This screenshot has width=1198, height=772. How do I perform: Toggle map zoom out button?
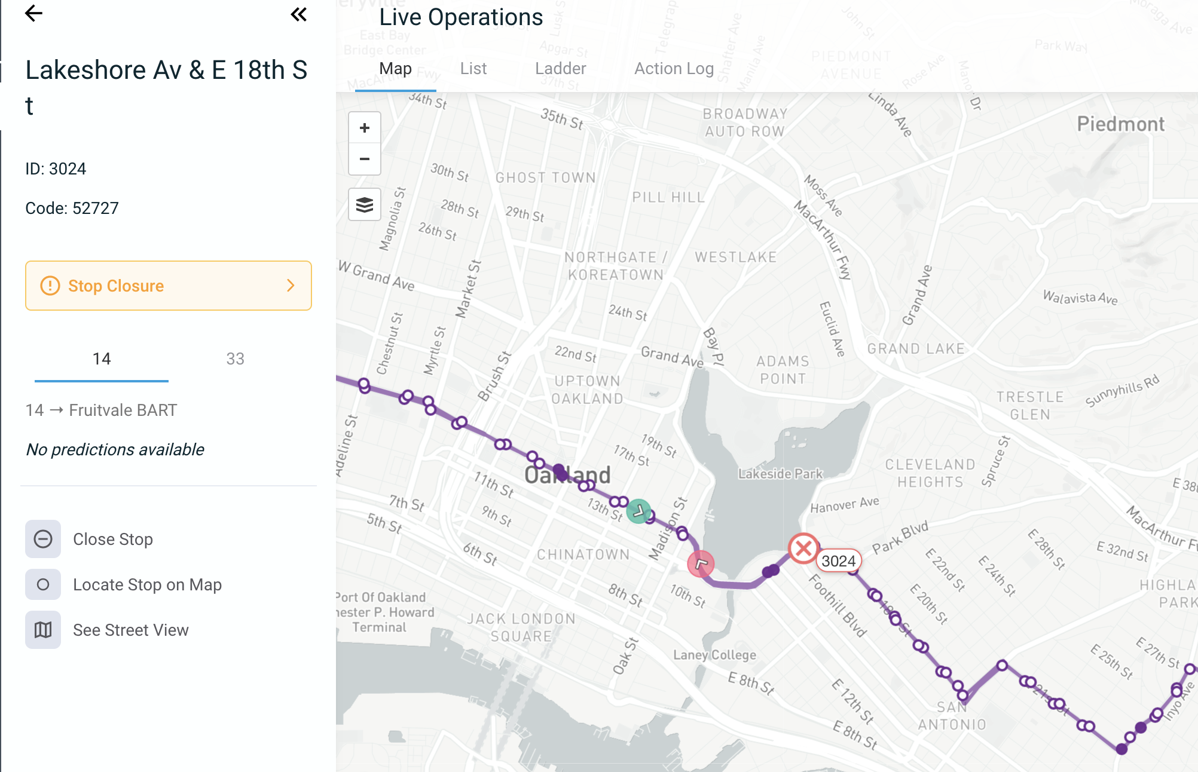point(364,158)
